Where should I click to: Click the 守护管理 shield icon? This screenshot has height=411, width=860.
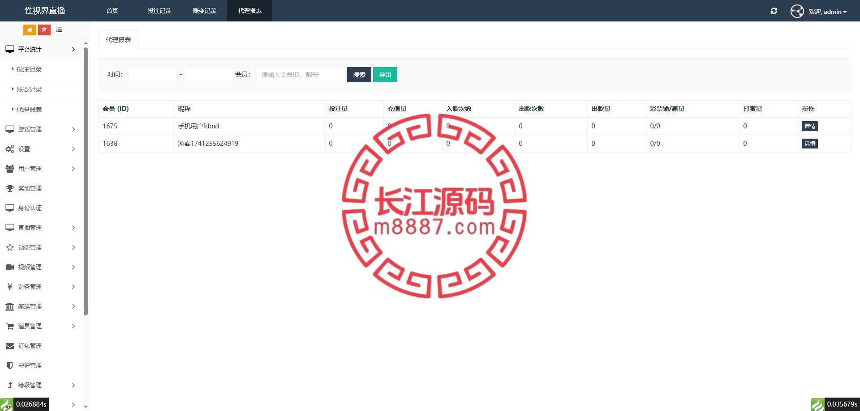coord(10,365)
